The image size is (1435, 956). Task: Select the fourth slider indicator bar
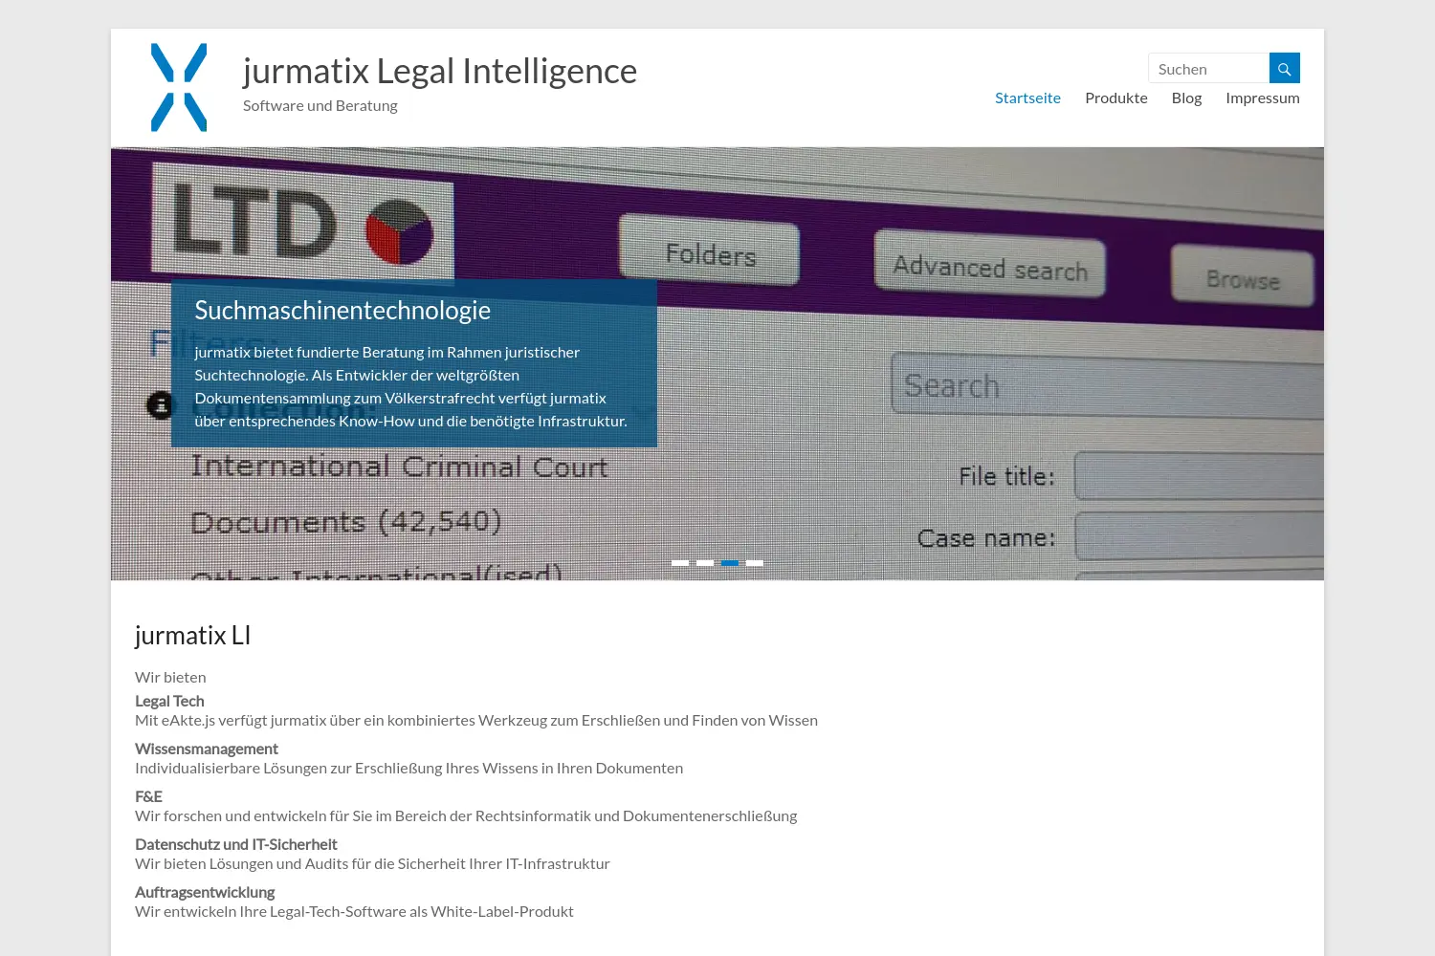(x=755, y=563)
